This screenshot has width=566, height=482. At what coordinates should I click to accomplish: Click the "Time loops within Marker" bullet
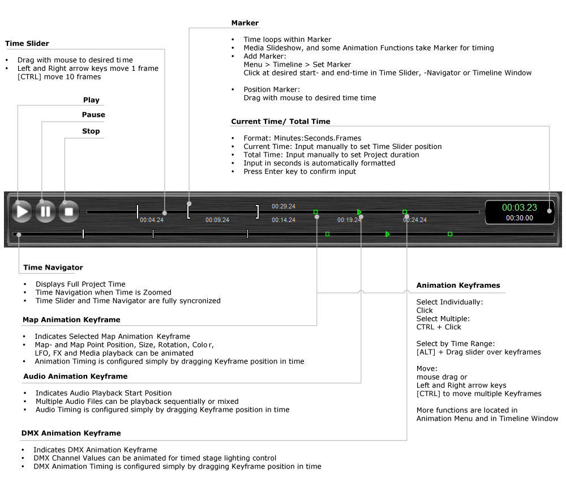[x=288, y=40]
